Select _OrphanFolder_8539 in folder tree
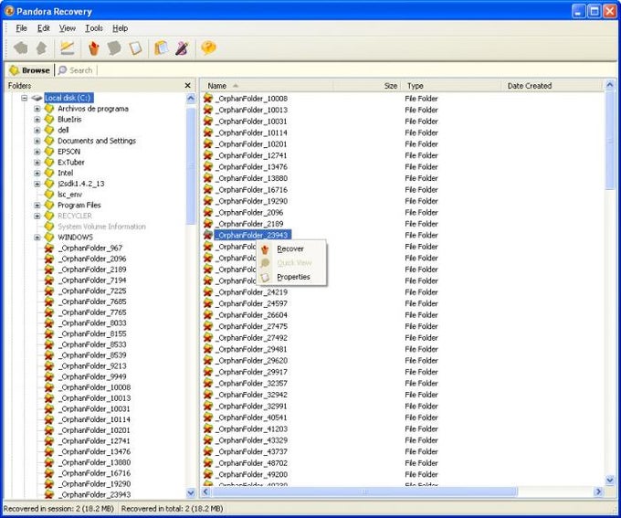The image size is (621, 518). (x=94, y=355)
